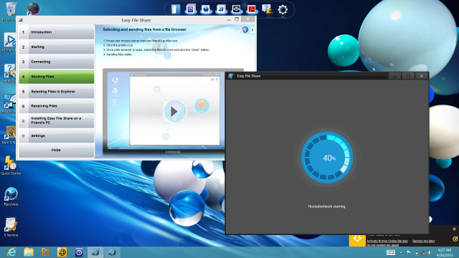Play the Sending Files tutorial video
This screenshot has height=258, width=459.
pos(174,111)
